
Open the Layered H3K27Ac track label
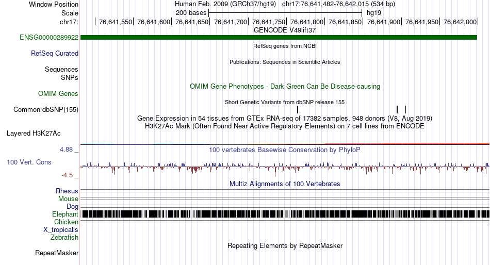click(x=34, y=134)
